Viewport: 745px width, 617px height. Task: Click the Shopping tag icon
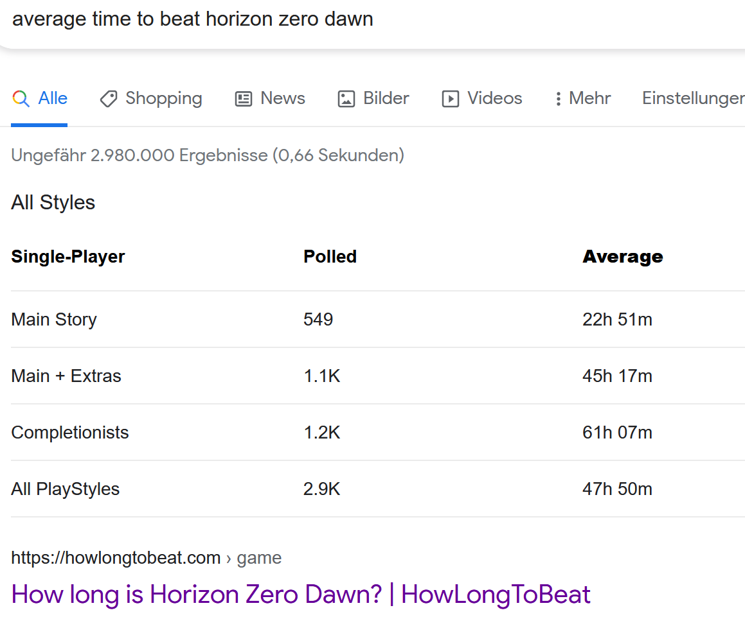[109, 99]
